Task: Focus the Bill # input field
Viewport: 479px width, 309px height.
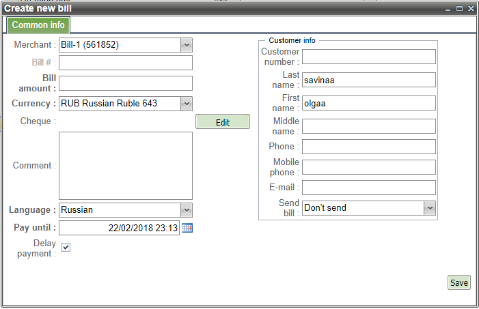Action: pyautogui.click(x=126, y=63)
